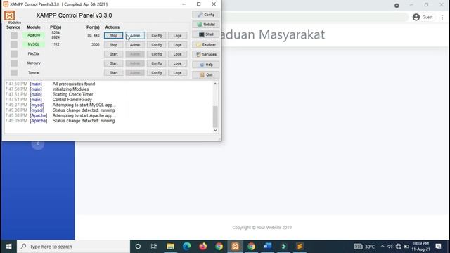Click the XAMPP logo icon in the control panel
Image resolution: width=450 pixels, height=253 pixels.
click(x=9, y=15)
